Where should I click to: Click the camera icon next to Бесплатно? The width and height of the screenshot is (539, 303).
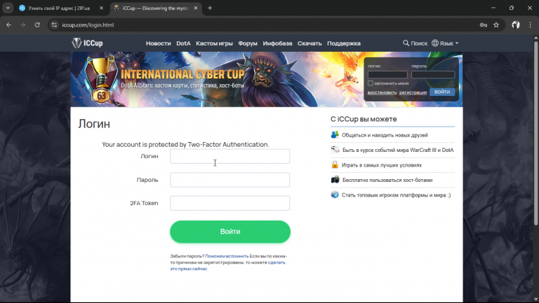335,180
